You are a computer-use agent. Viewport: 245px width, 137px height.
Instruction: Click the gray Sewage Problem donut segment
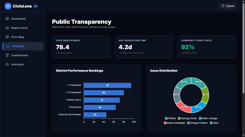(x=177, y=95)
